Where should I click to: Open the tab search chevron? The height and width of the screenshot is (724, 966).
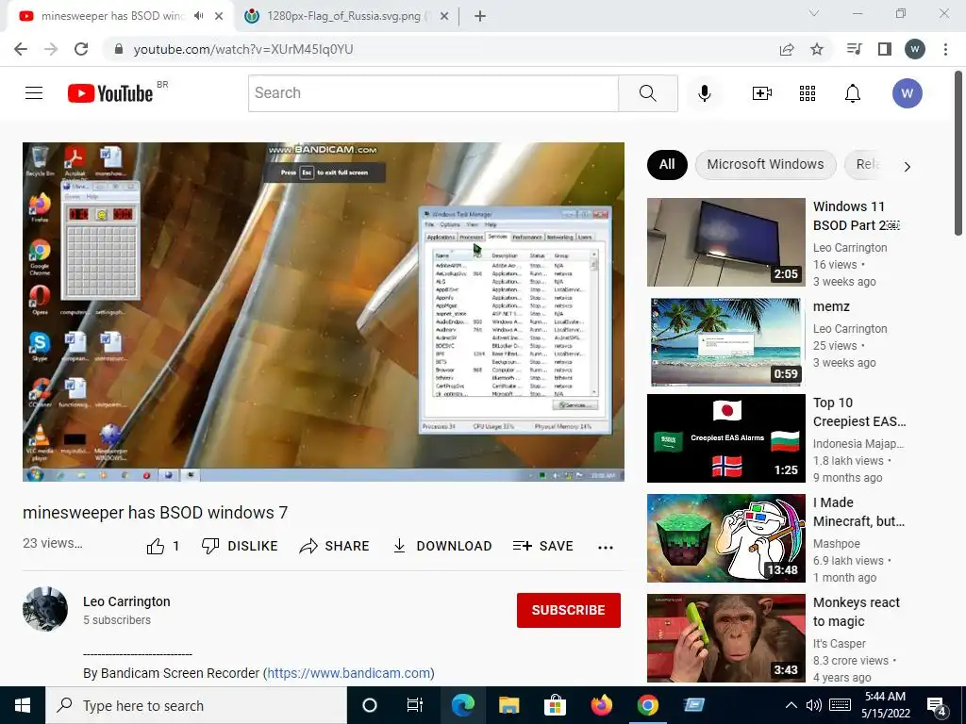(814, 13)
